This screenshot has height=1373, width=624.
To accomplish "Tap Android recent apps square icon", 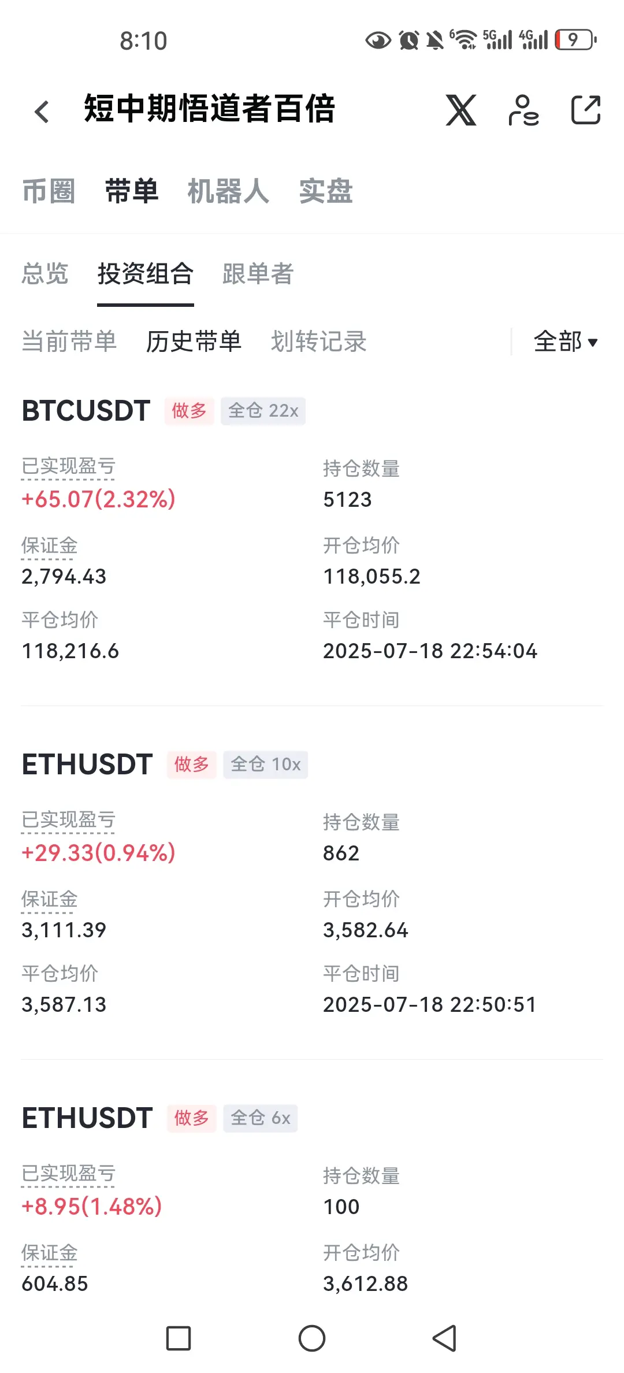I will [x=179, y=1338].
